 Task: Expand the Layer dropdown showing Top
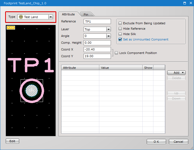(108, 29)
